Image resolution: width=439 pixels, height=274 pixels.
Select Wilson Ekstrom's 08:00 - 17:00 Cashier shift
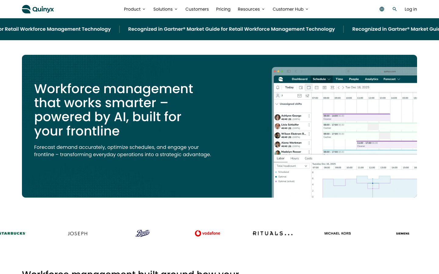(370, 135)
